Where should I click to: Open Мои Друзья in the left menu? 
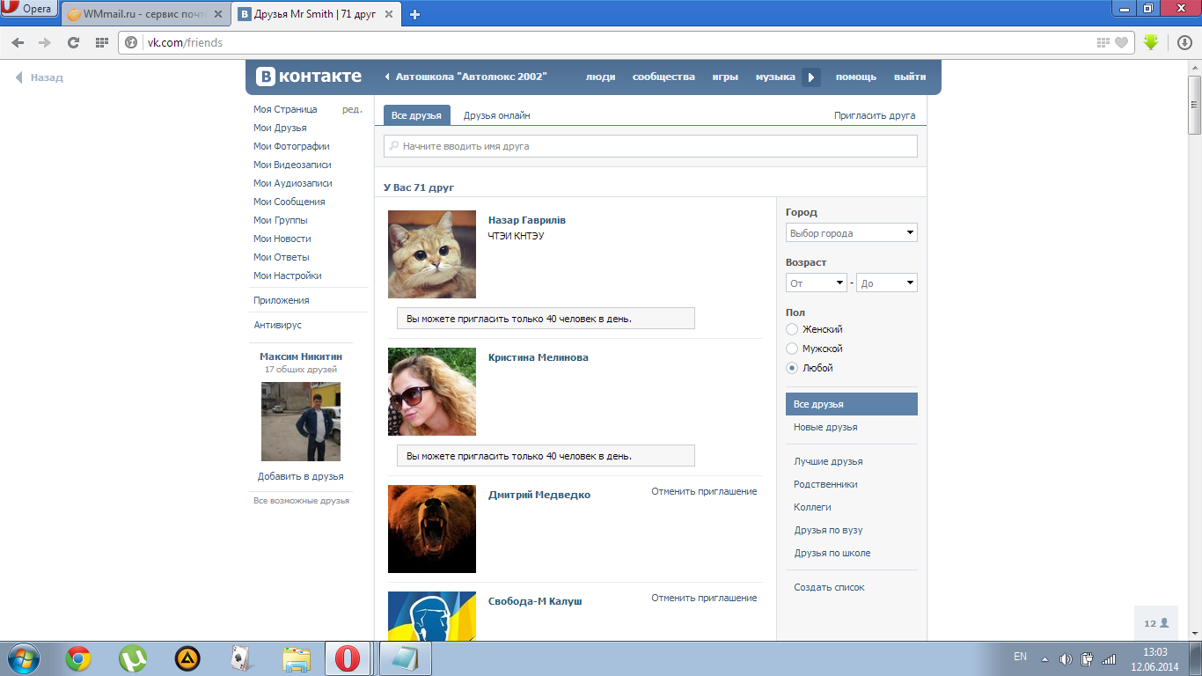coord(280,128)
